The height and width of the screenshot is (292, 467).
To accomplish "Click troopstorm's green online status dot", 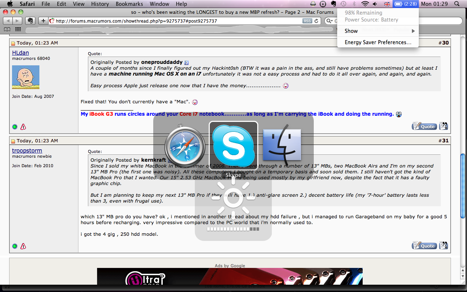I will 15,246.
